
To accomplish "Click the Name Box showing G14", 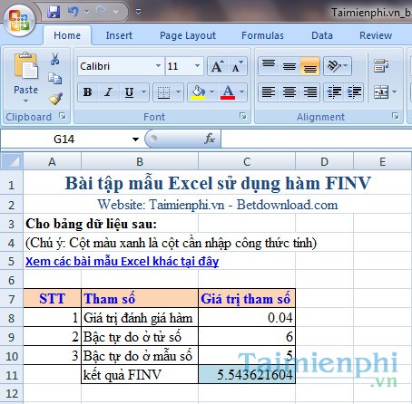I will tap(64, 139).
